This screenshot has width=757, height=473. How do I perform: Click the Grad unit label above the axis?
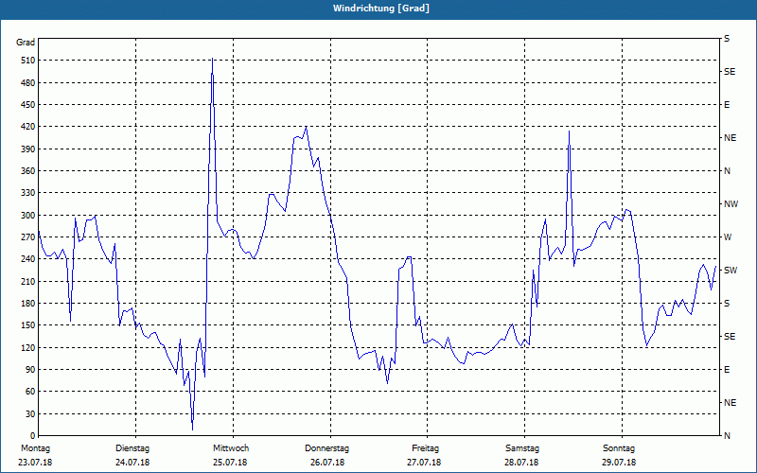(x=26, y=43)
